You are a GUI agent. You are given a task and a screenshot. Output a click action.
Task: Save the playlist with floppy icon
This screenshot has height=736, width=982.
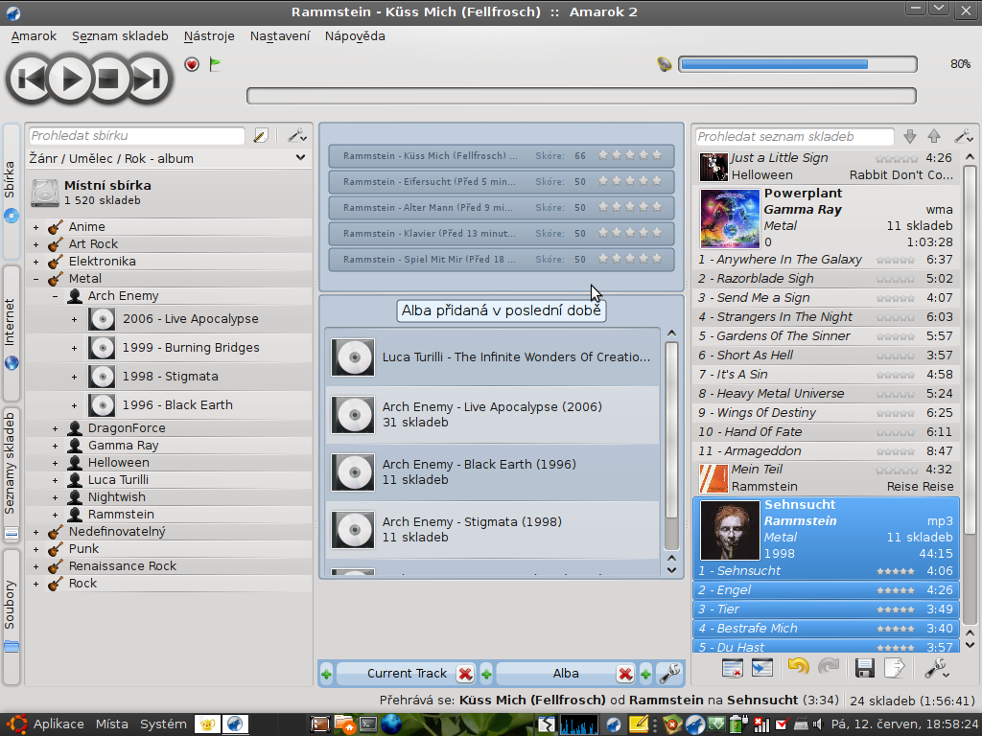[x=864, y=668]
